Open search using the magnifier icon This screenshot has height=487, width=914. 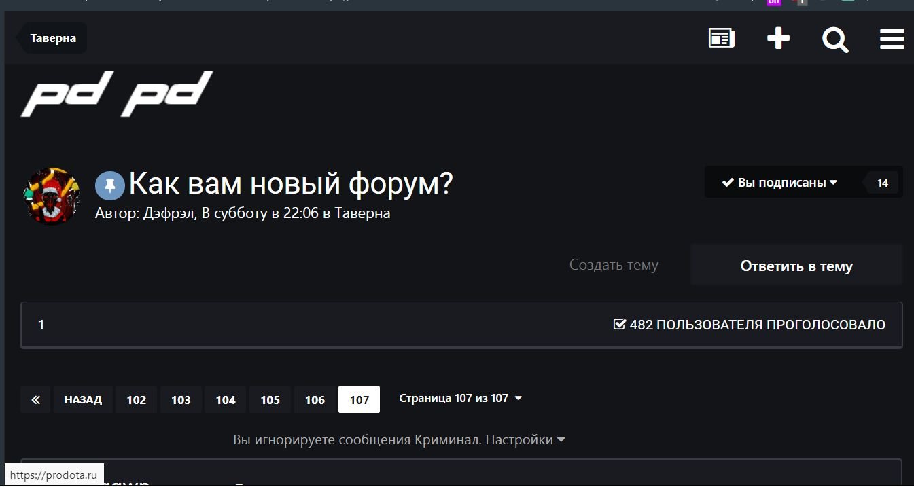pos(835,39)
